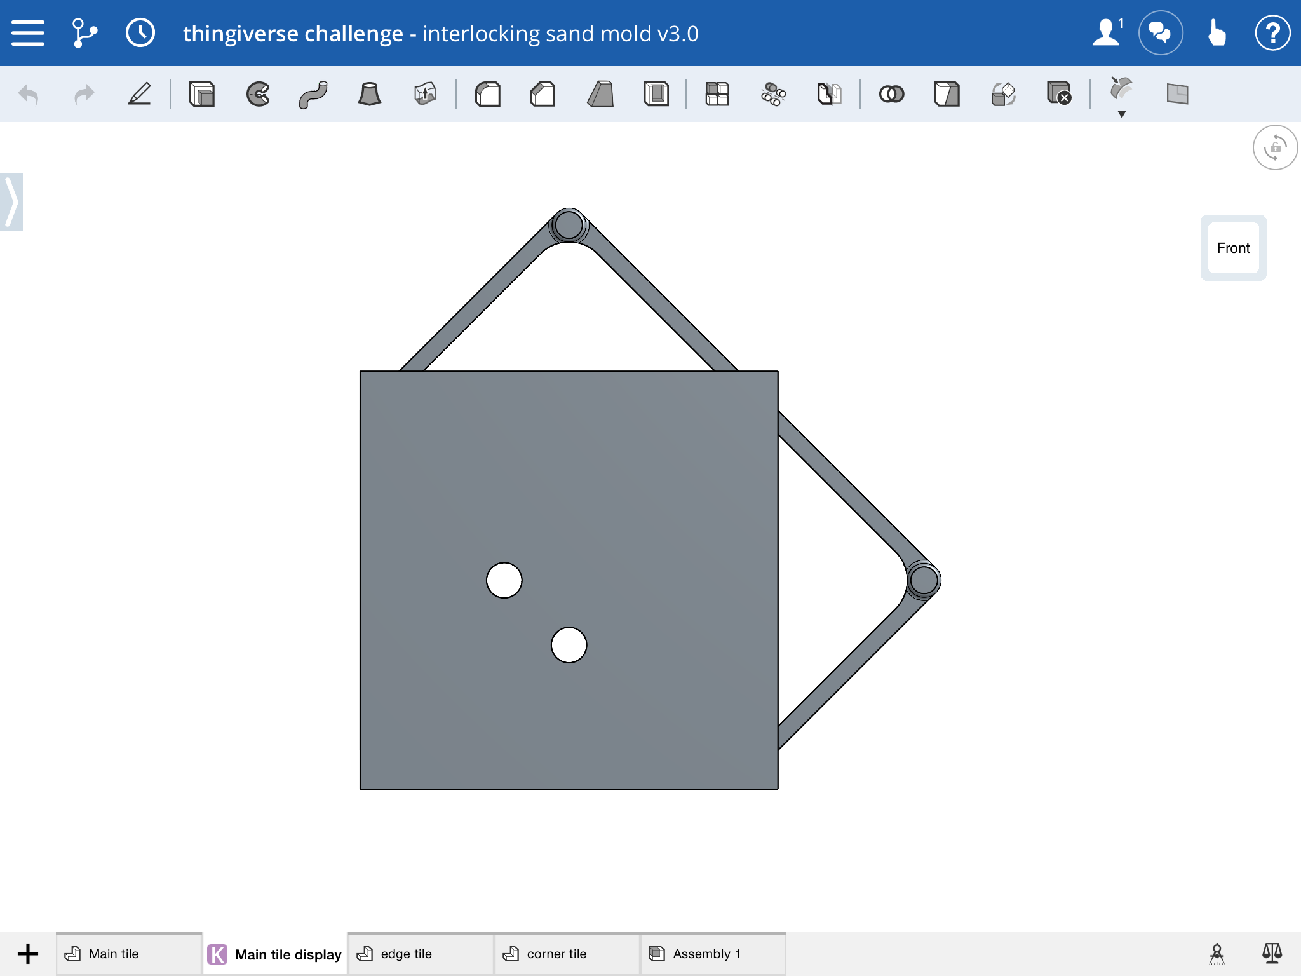
Task: Undo the last action
Action: pyautogui.click(x=29, y=95)
